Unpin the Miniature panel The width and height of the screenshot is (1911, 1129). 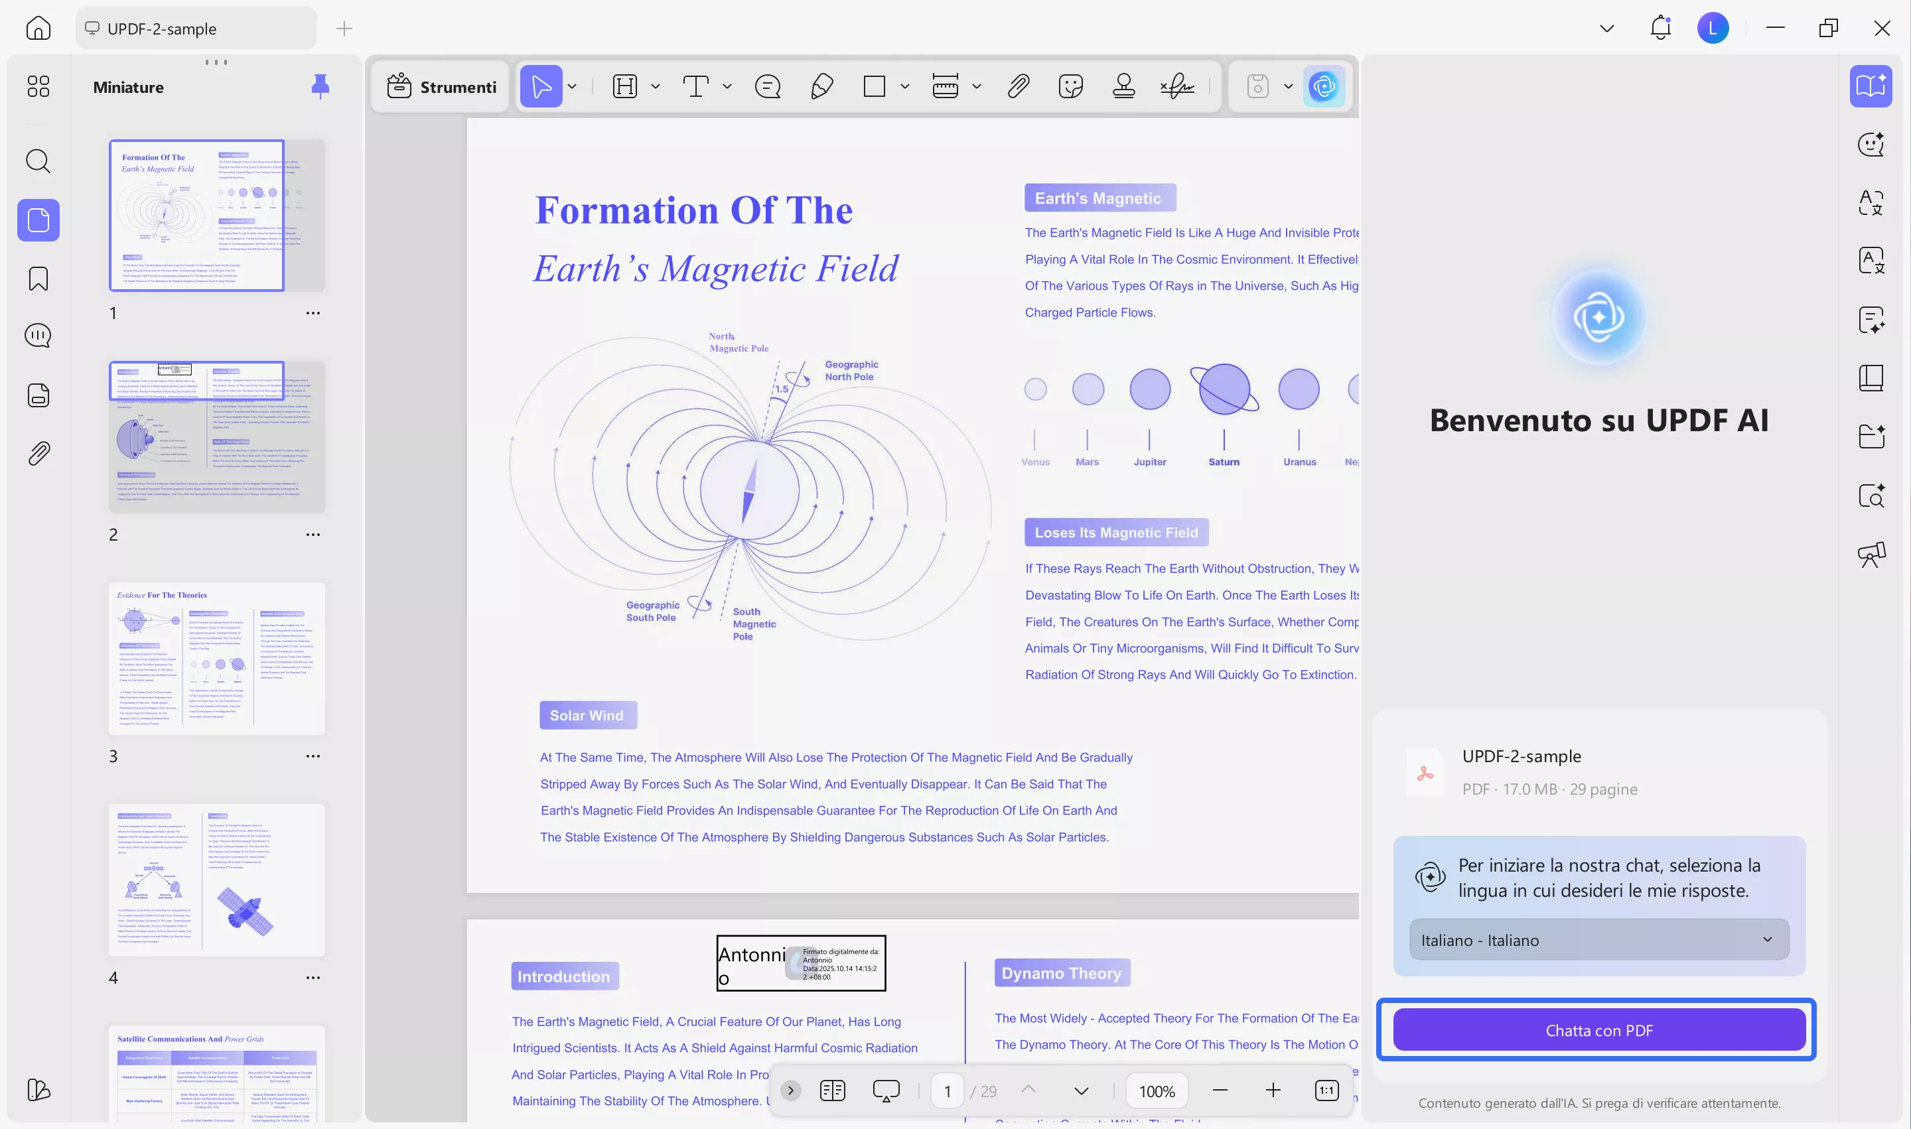320,86
